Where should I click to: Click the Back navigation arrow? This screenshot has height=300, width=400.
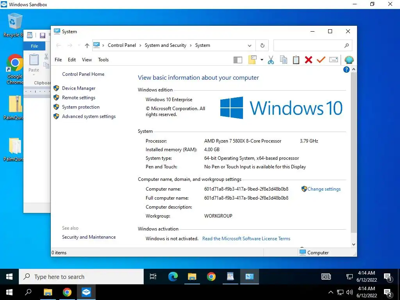click(59, 45)
